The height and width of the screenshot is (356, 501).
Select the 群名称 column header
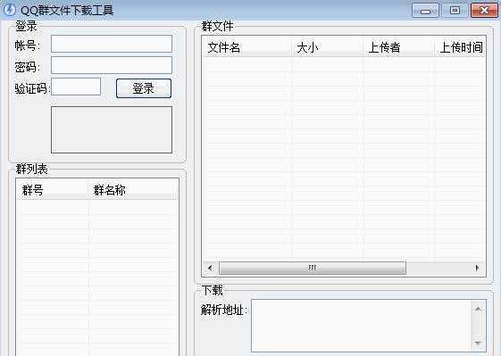tap(132, 190)
